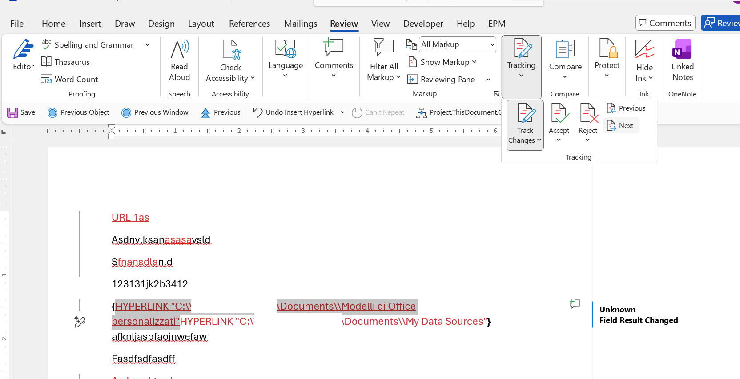Save the document from quick toolbar
The image size is (740, 379).
tap(21, 112)
